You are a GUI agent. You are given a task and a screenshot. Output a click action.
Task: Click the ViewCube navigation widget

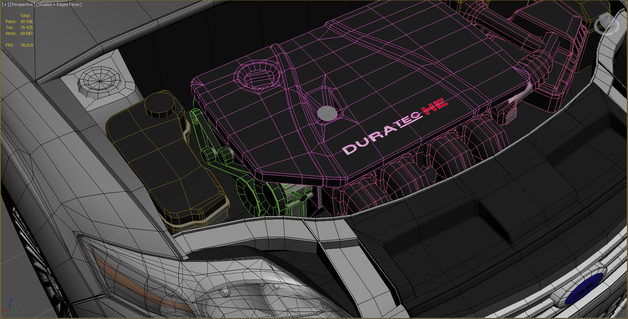(x=606, y=24)
